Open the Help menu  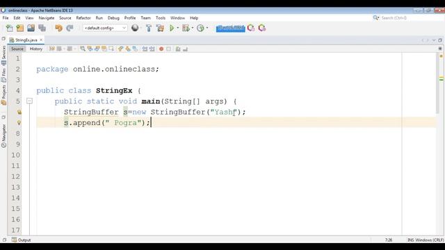click(x=194, y=18)
